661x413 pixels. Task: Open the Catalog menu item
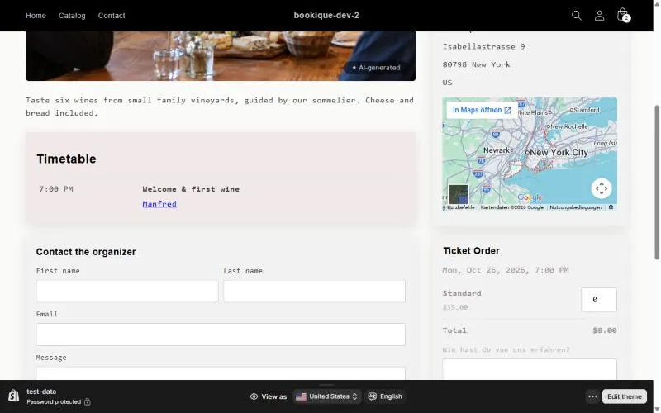(72, 16)
